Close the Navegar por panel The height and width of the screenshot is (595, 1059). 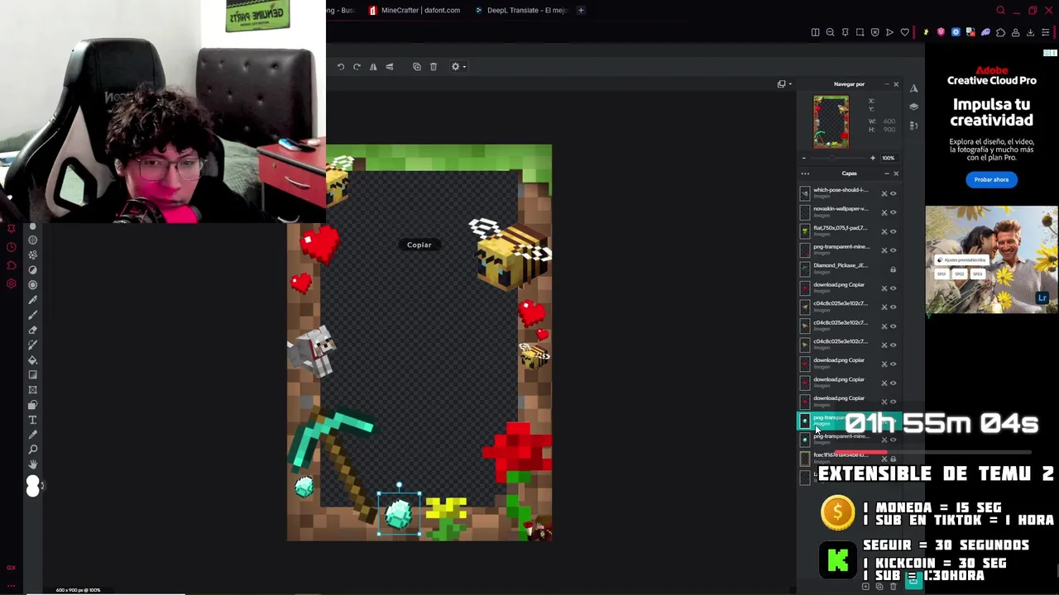click(895, 84)
